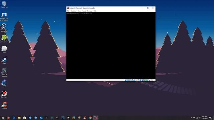Open the volume control tray icon
Screen dimensions: 214x120
point(199,118)
